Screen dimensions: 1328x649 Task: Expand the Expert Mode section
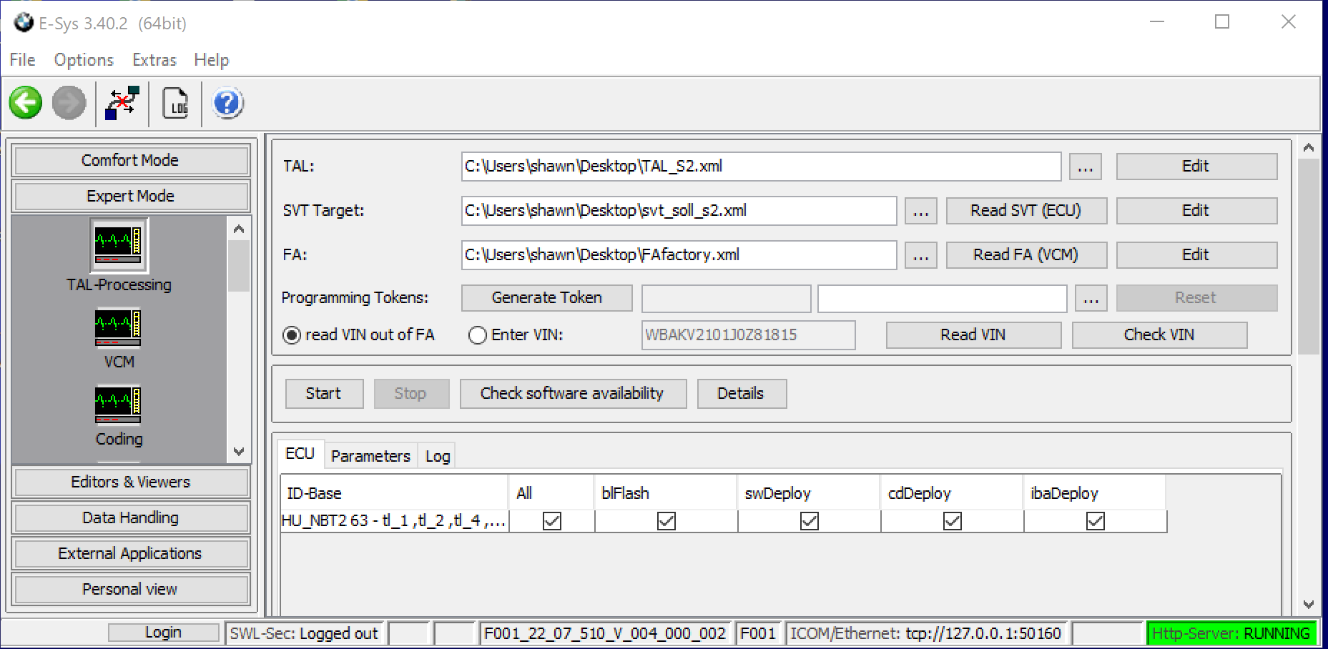click(x=131, y=196)
